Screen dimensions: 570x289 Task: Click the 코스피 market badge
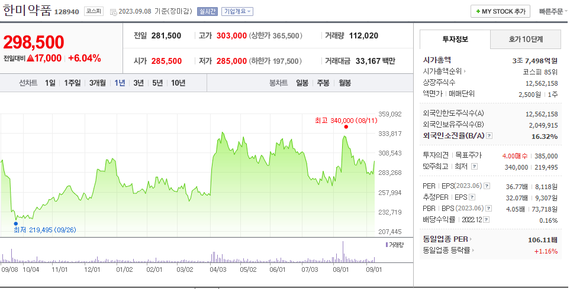[x=94, y=12]
